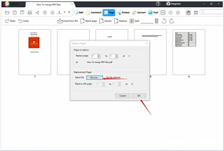Click the 'No file selected' text
This screenshot has width=224, height=151.
(113, 78)
